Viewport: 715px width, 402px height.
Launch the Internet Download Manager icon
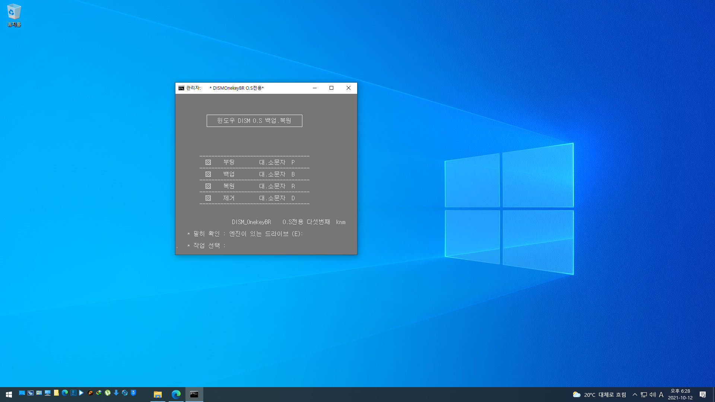99,393
